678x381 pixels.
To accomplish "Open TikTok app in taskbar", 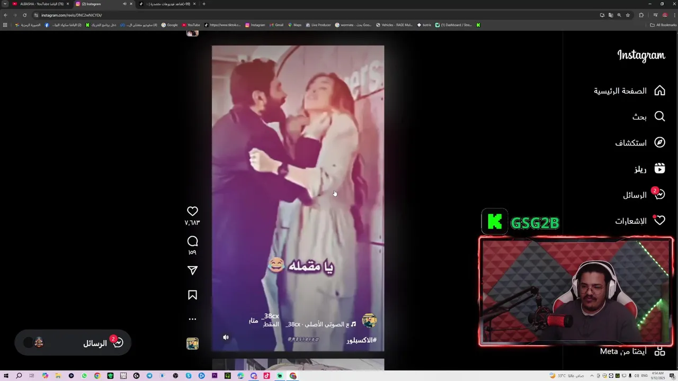I will [x=266, y=376].
